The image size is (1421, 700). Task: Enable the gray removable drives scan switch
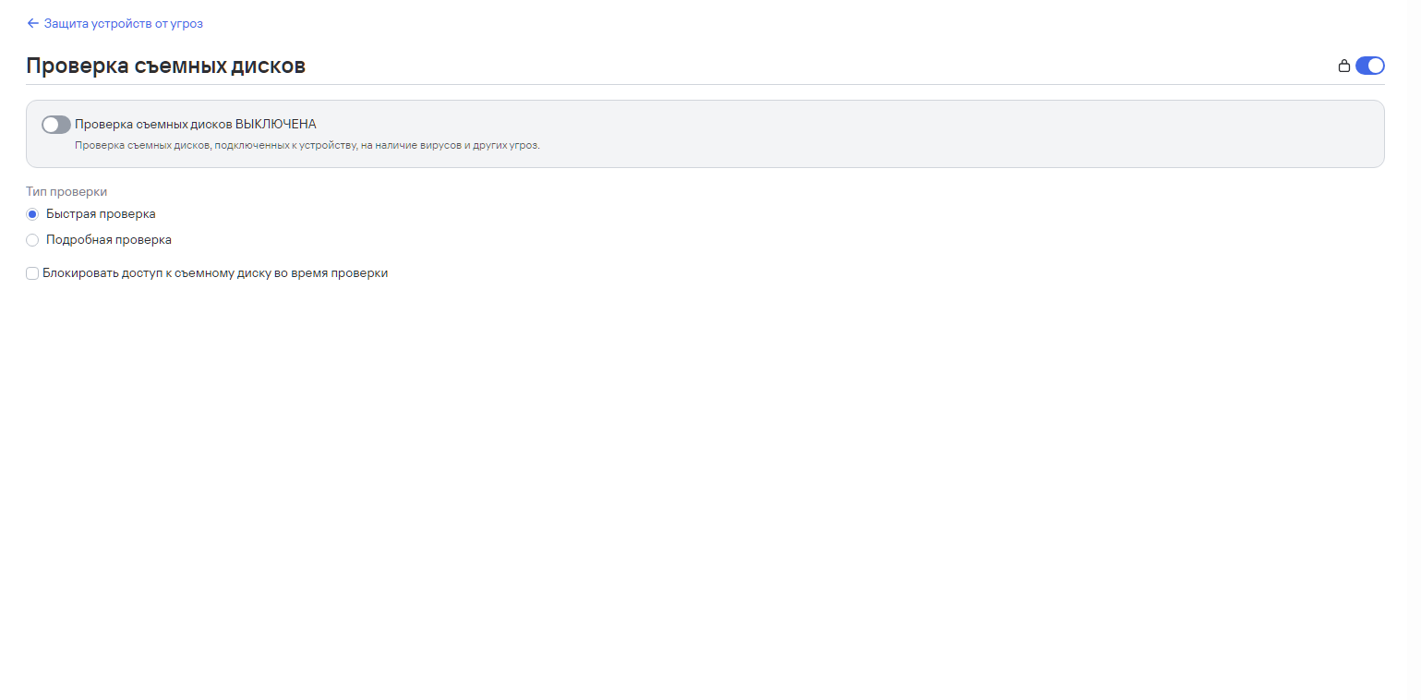coord(56,124)
